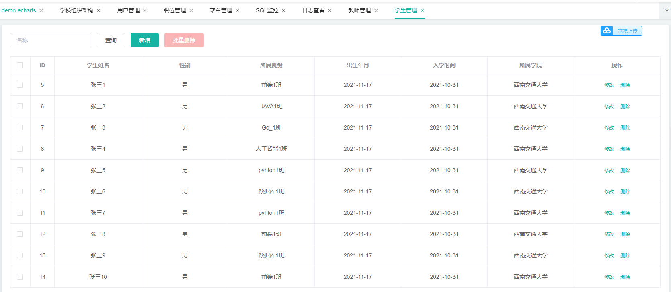Click 删除 for student 张三5

pyautogui.click(x=625, y=171)
